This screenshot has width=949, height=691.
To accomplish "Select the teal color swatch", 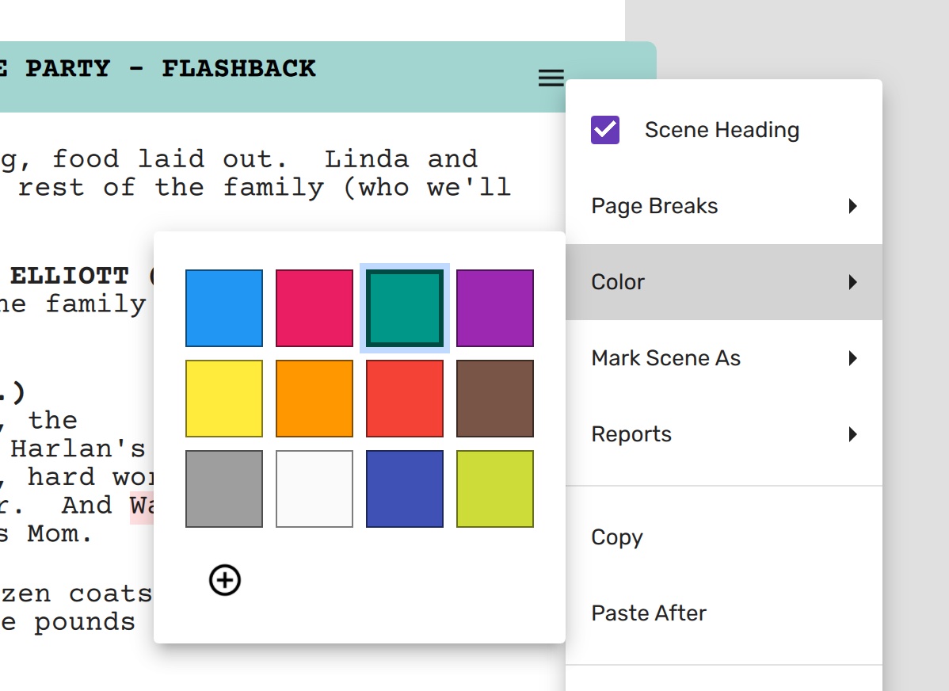I will coord(405,308).
